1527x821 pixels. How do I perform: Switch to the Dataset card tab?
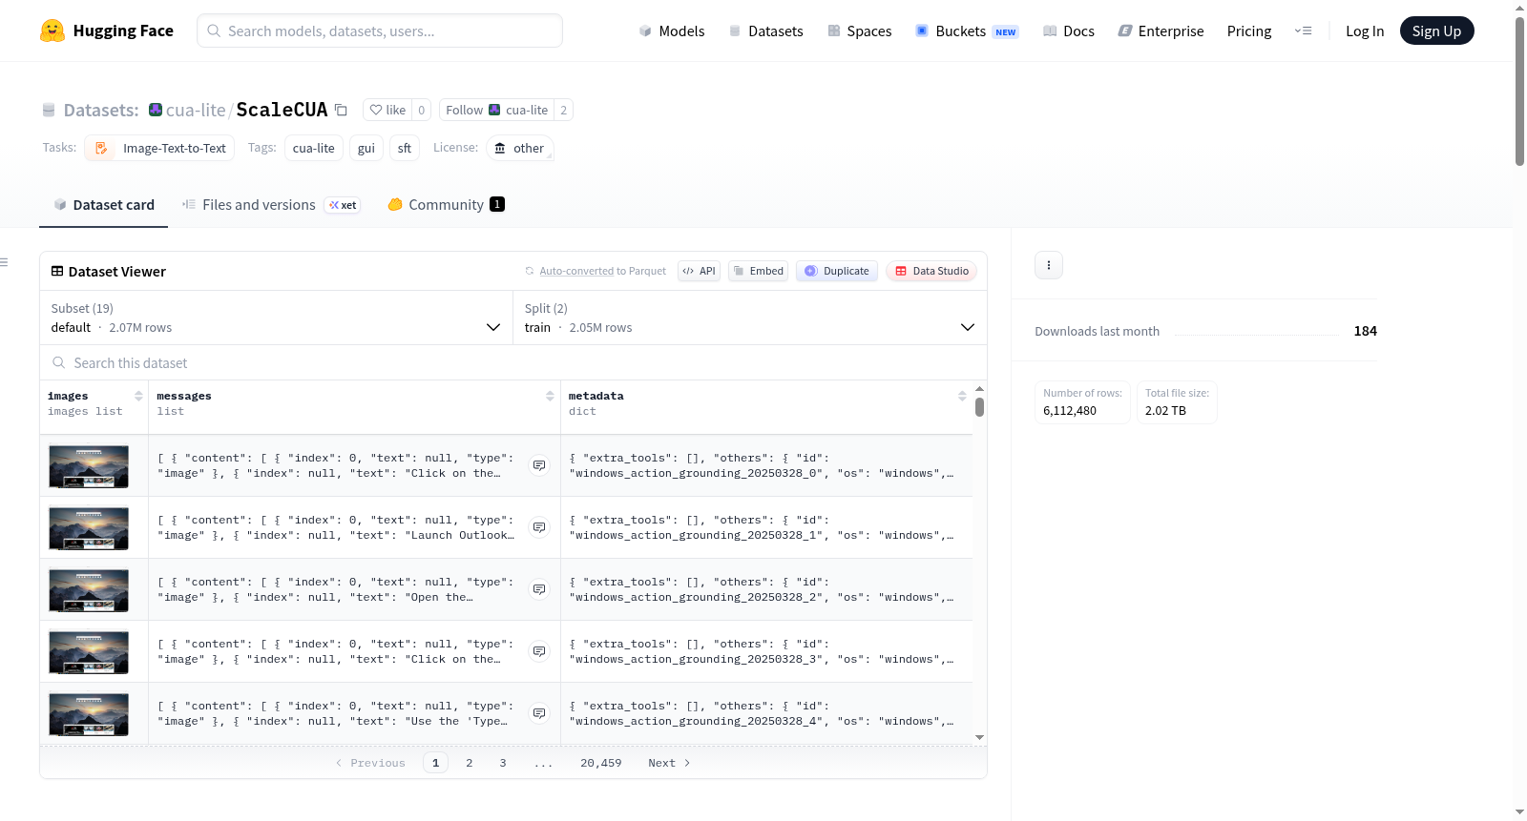point(104,204)
